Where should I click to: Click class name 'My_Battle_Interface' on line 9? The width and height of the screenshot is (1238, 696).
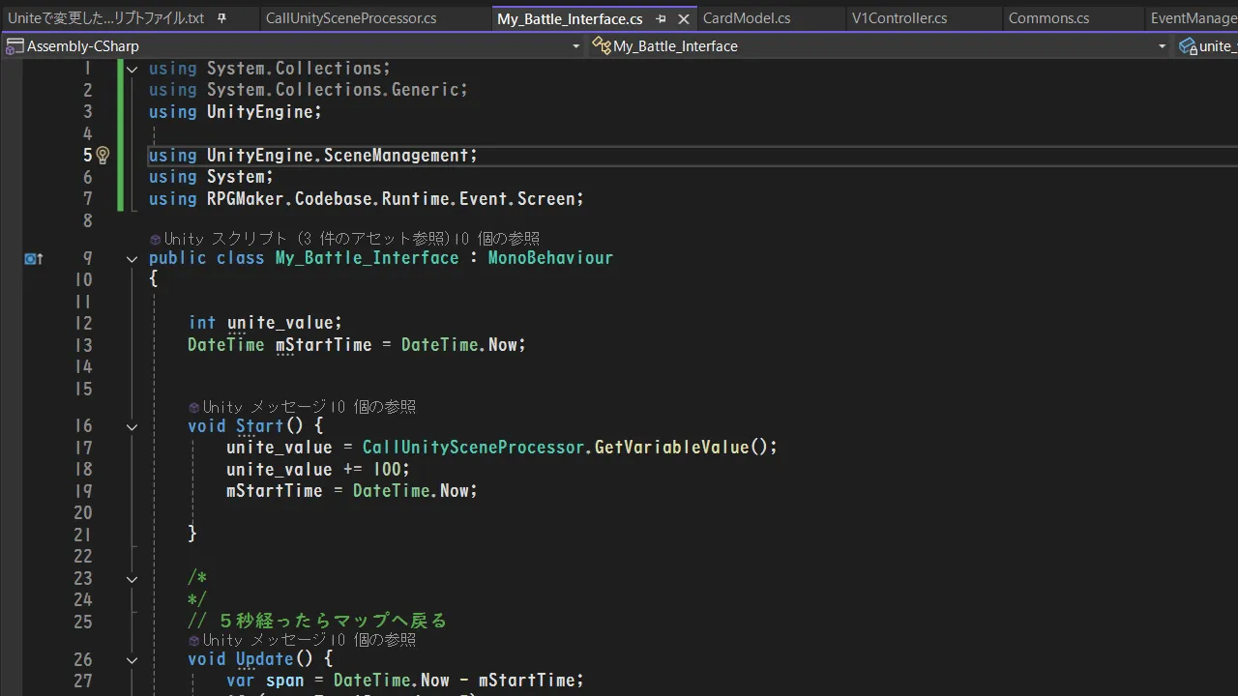point(367,258)
